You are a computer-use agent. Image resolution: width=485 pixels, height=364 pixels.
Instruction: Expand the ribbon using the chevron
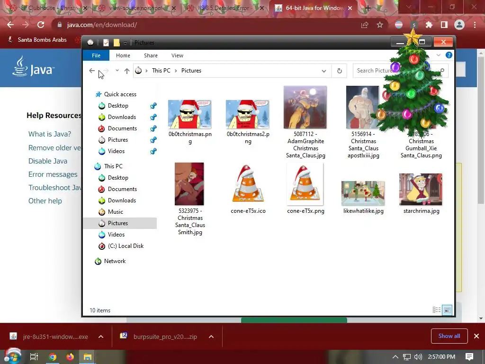coord(438,55)
